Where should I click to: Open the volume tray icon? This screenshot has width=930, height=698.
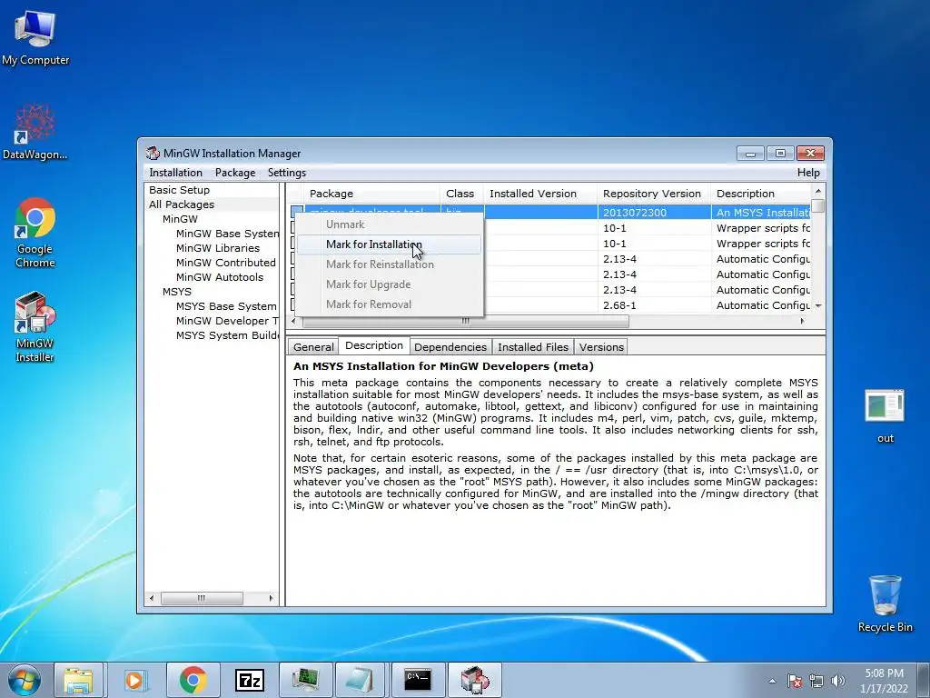tap(837, 681)
